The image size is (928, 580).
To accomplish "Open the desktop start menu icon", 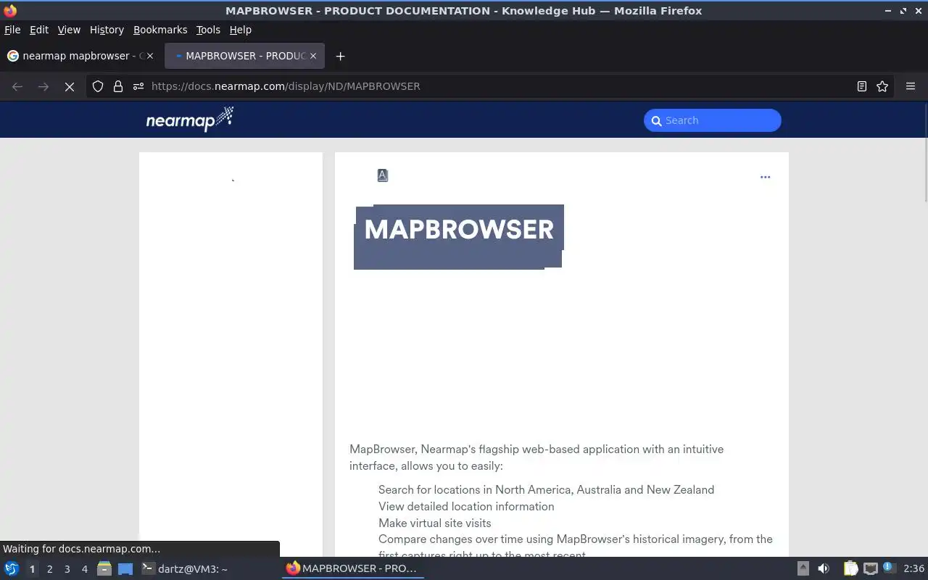I will (12, 569).
